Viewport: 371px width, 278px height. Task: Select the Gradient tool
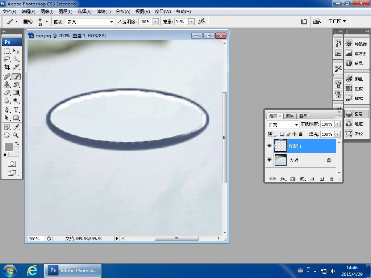coord(16,92)
